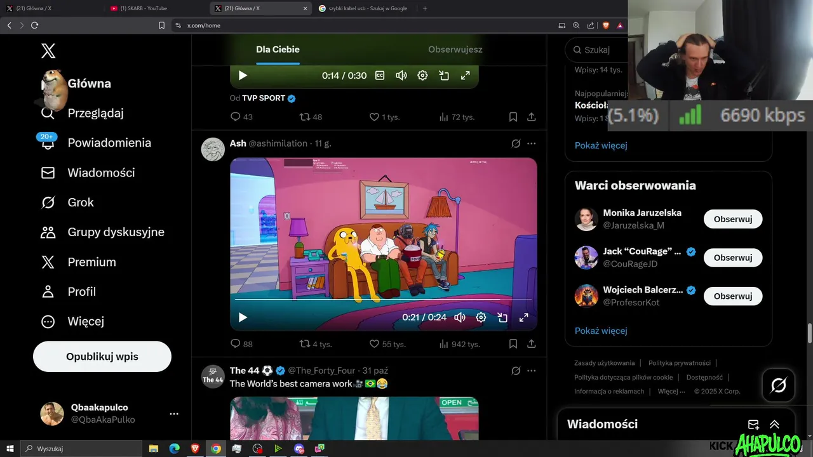The height and width of the screenshot is (457, 813).
Task: Play Ash's cartoon video
Action: click(243, 317)
